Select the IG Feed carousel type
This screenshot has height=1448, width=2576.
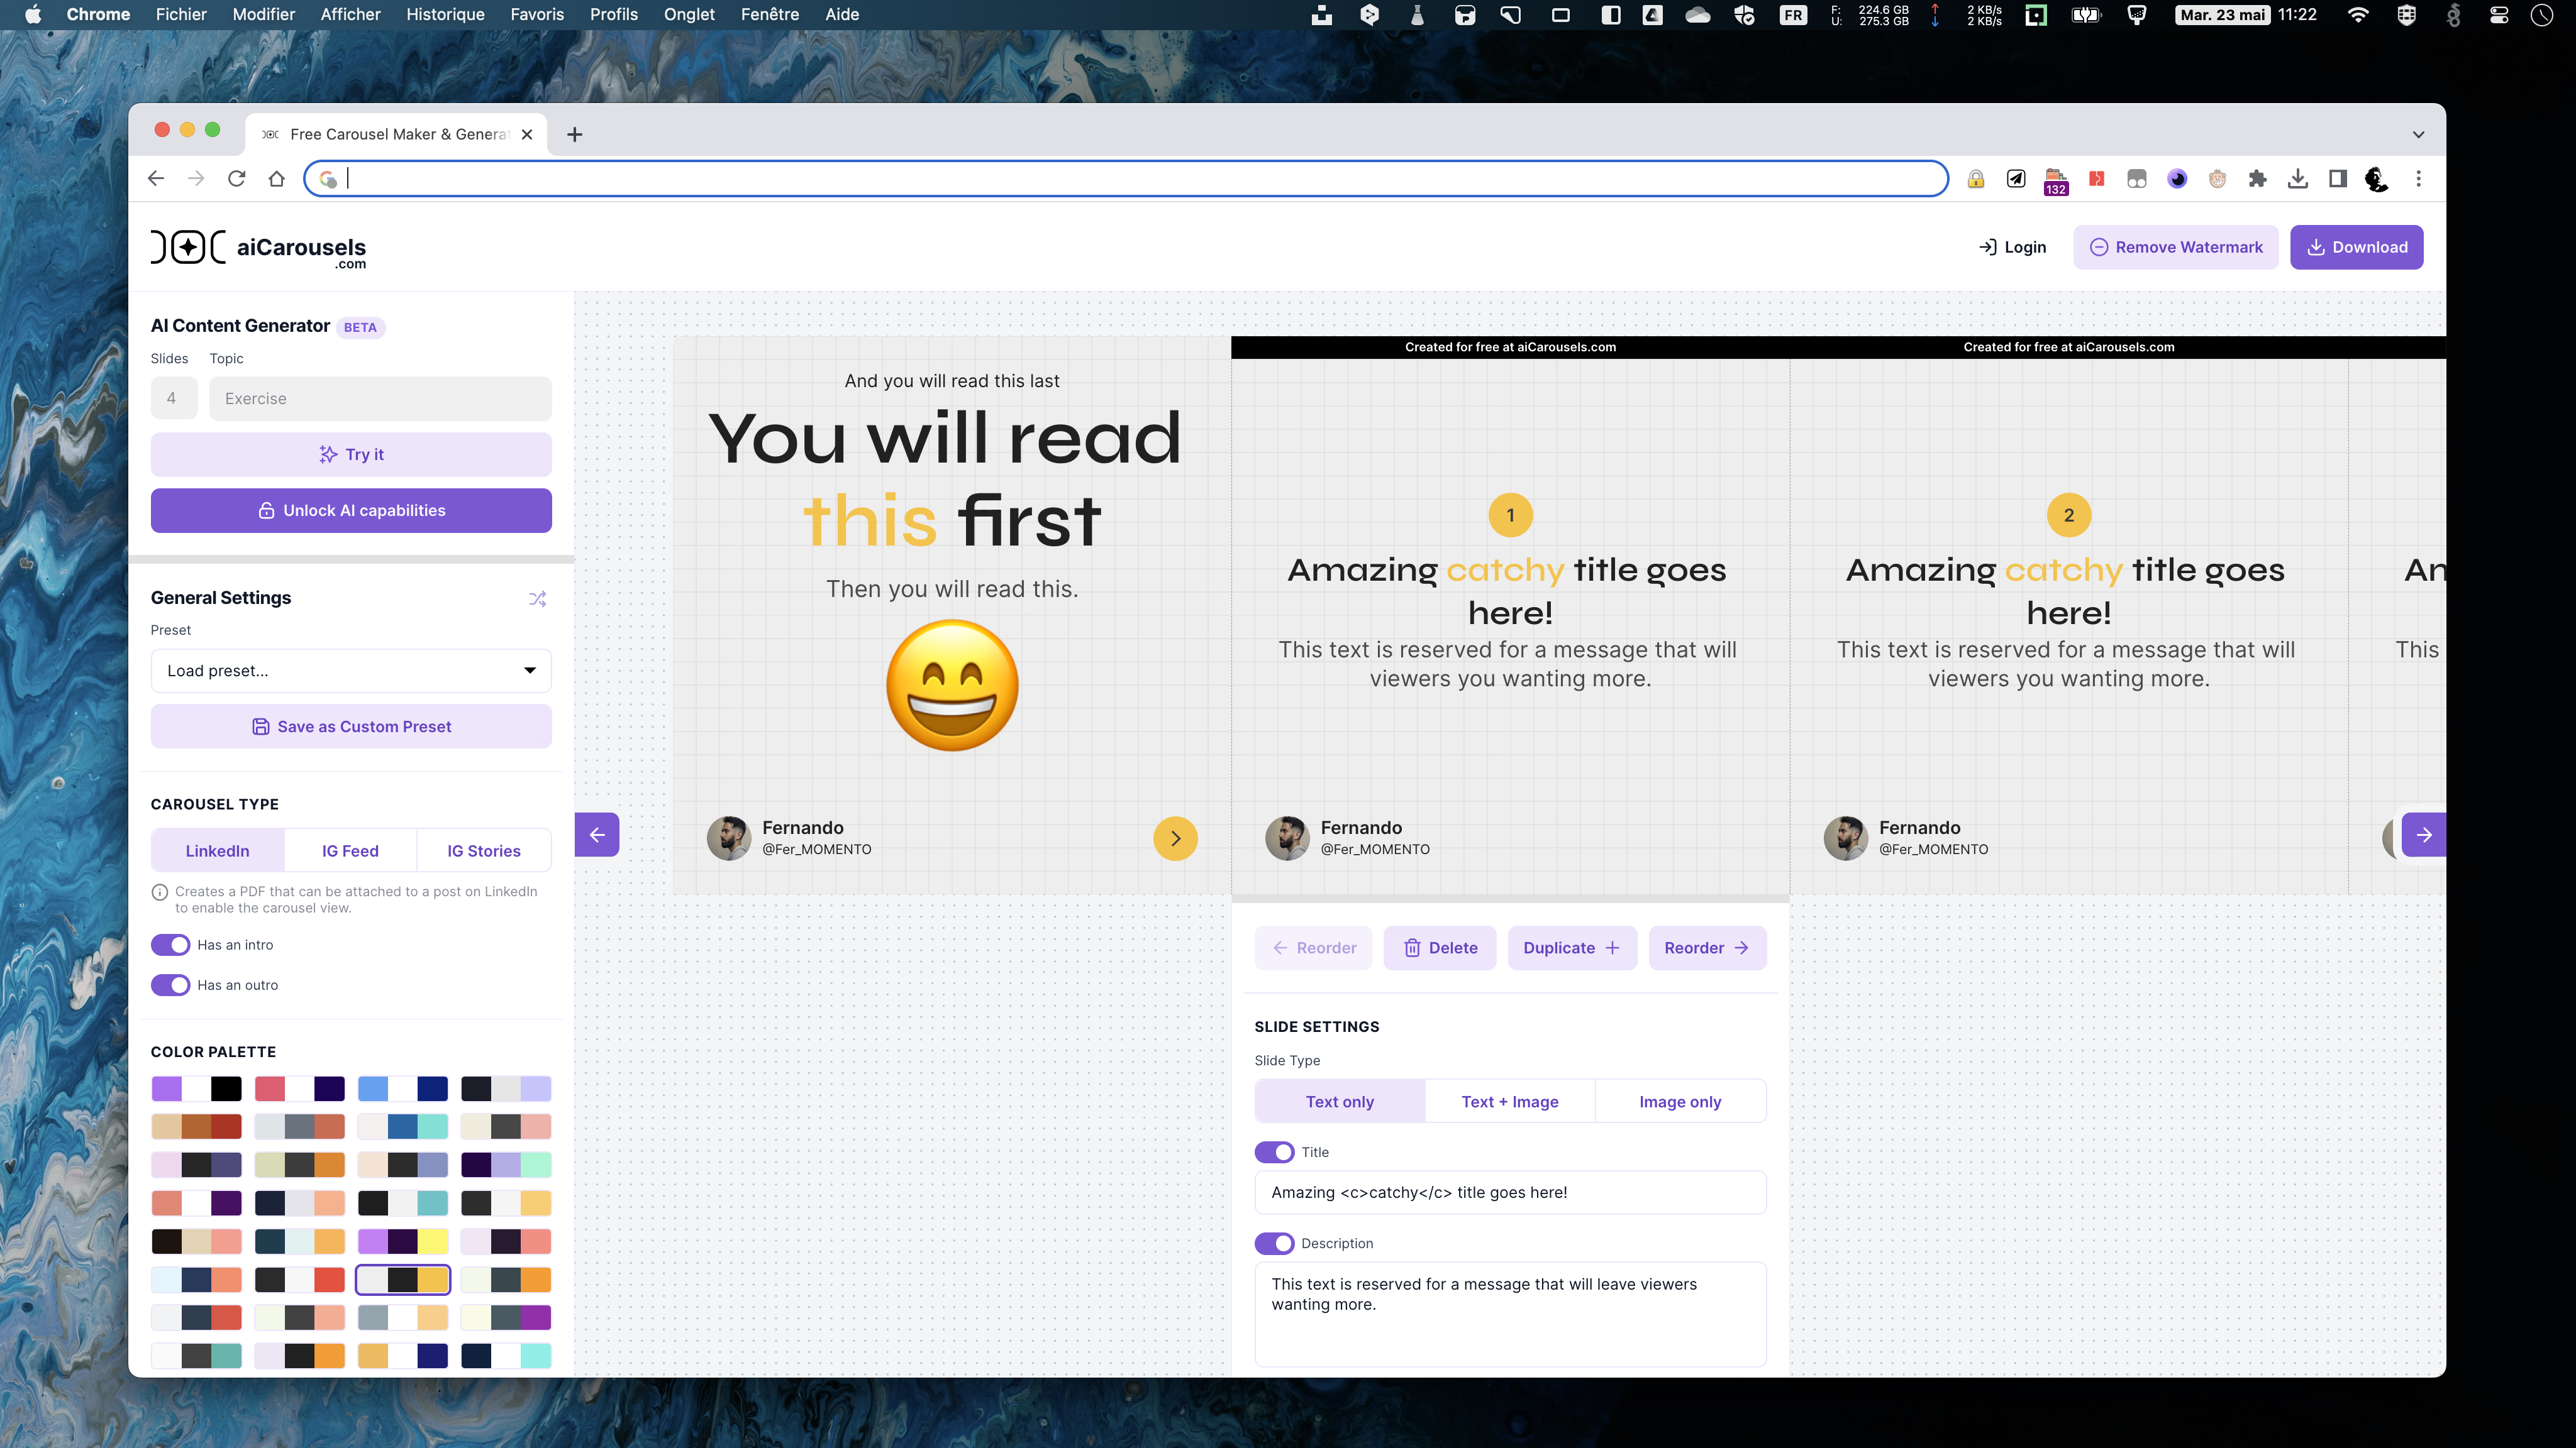pos(350,850)
